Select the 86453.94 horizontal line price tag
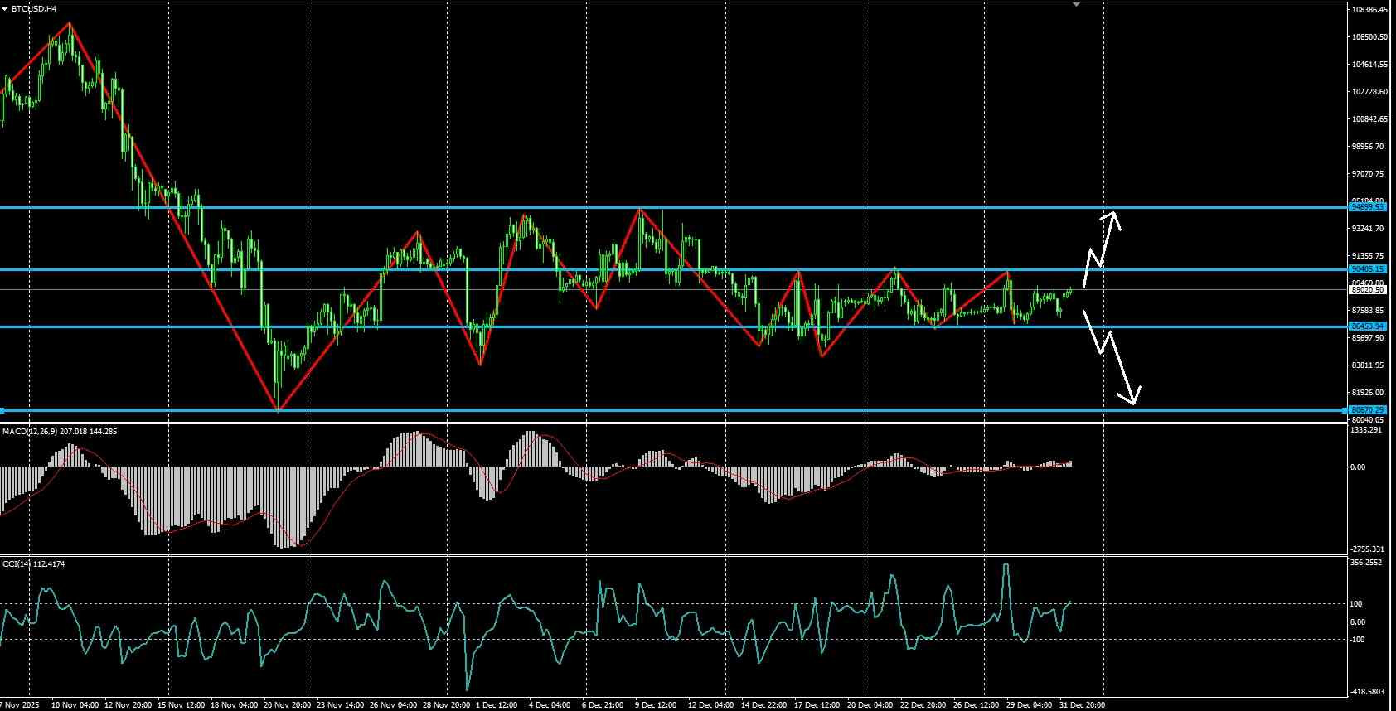1396x711 pixels. pyautogui.click(x=1367, y=326)
